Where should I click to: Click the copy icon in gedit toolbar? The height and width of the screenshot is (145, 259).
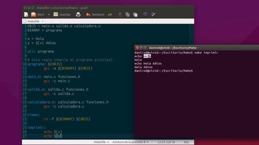[x=127, y=14]
